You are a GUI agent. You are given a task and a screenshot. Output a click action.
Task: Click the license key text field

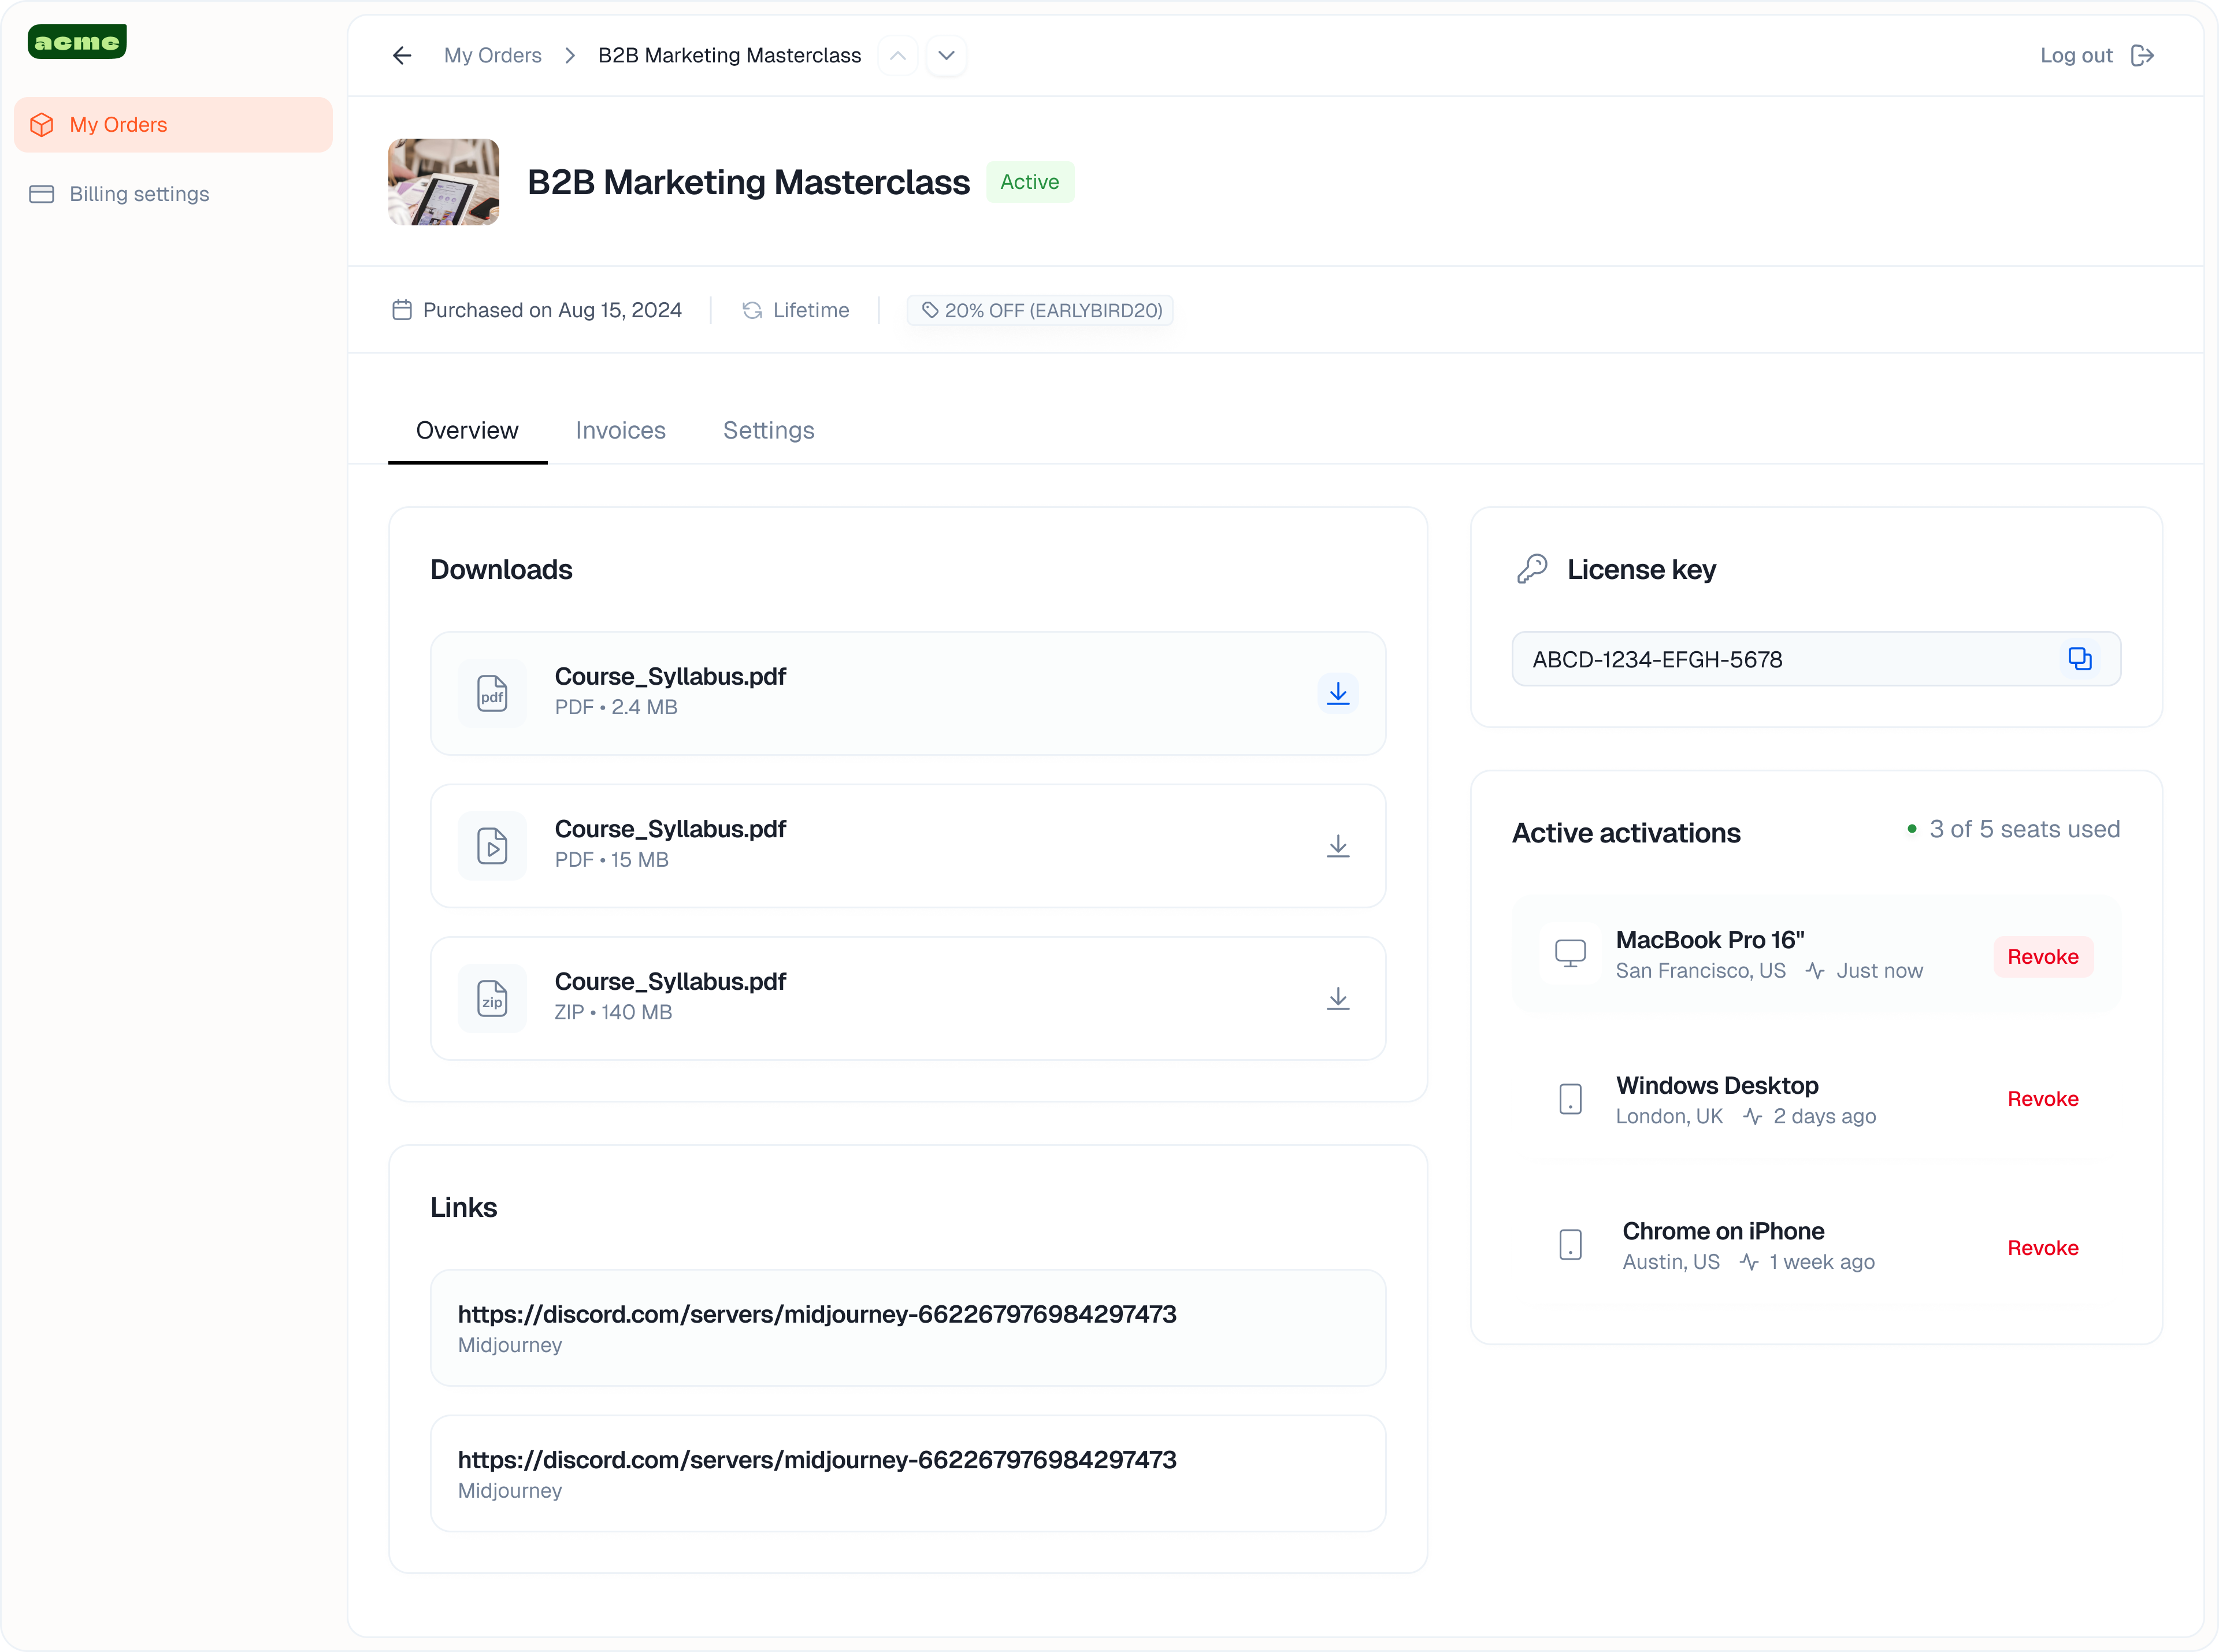coord(1780,660)
